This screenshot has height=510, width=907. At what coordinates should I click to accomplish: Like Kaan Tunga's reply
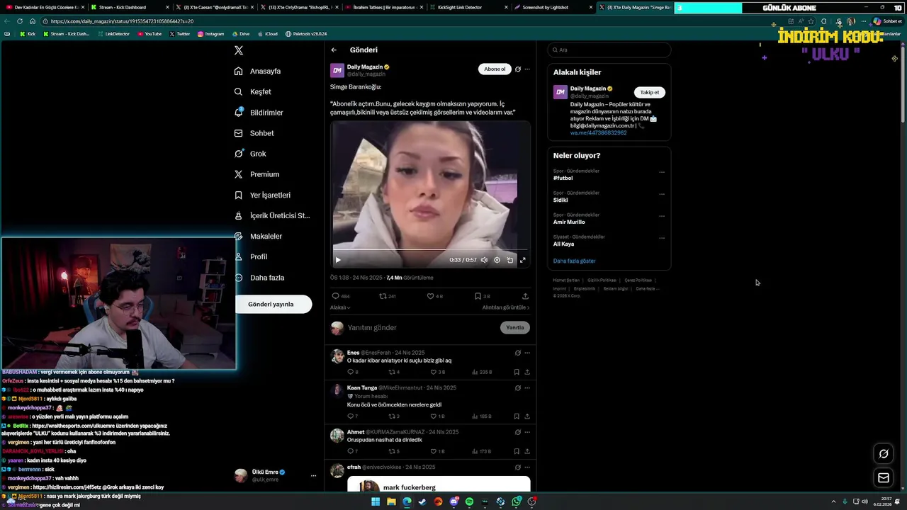point(438,416)
